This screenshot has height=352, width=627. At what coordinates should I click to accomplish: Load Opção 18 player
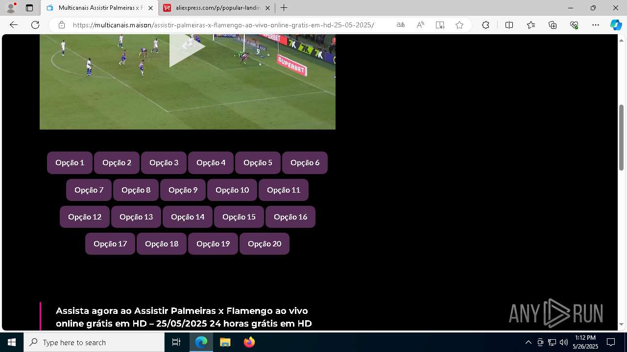(x=162, y=243)
